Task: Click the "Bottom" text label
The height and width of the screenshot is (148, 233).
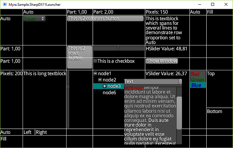Action: [x=214, y=111]
